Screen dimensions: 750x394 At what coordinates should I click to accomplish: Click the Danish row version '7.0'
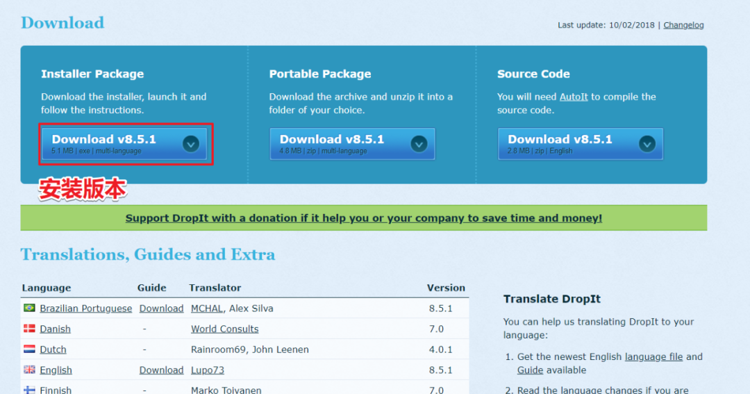pyautogui.click(x=436, y=329)
